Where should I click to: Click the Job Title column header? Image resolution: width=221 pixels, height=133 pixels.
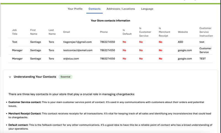[x=15, y=32]
